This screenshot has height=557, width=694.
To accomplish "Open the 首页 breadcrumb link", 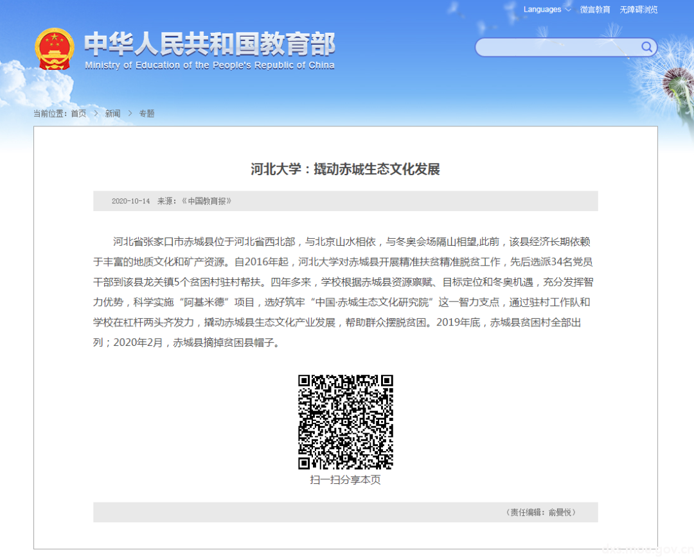I will (x=78, y=114).
